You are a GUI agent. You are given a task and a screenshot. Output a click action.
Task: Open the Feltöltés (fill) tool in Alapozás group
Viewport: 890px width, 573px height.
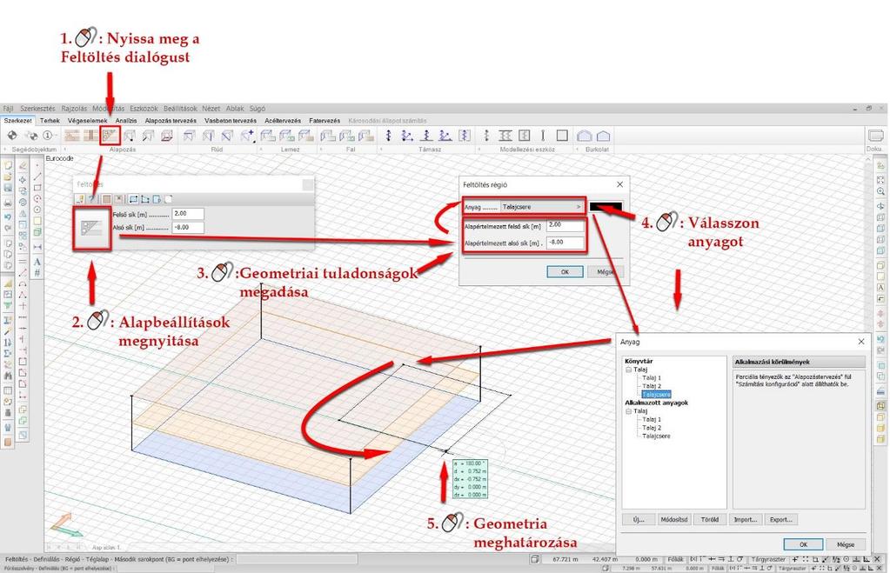(x=110, y=136)
